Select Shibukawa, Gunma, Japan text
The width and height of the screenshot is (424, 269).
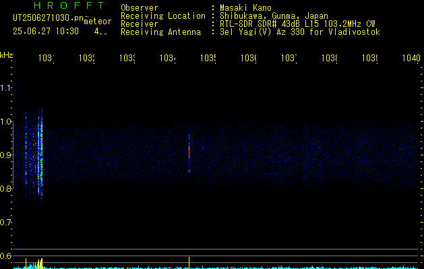(274, 16)
